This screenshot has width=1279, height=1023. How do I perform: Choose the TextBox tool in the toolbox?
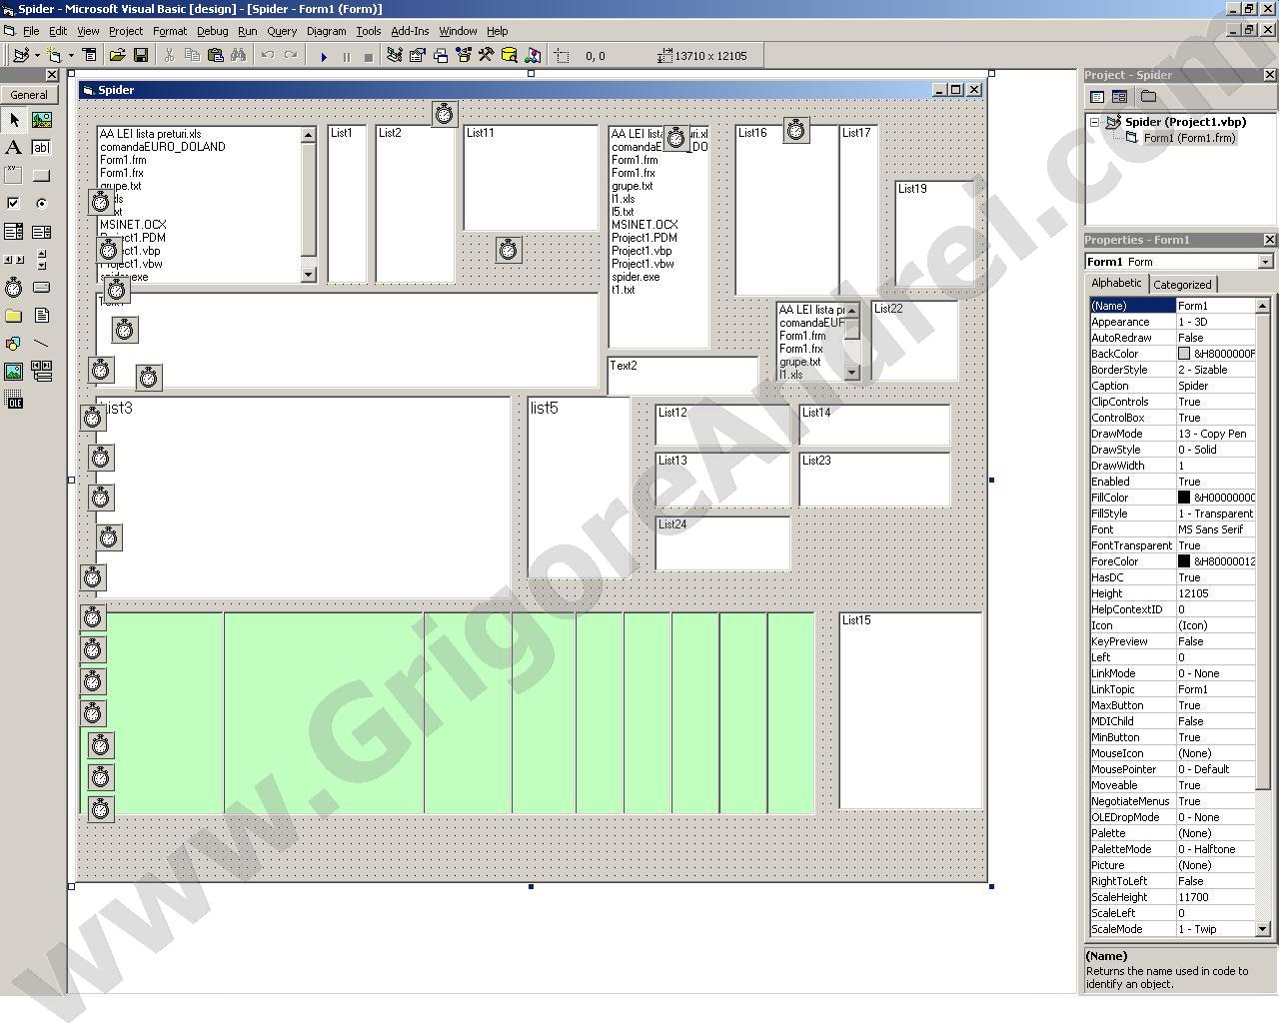[41, 148]
